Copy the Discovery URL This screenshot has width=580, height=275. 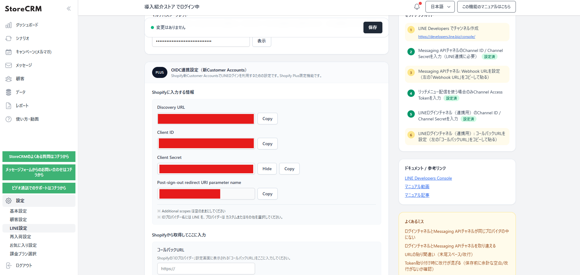(x=267, y=119)
